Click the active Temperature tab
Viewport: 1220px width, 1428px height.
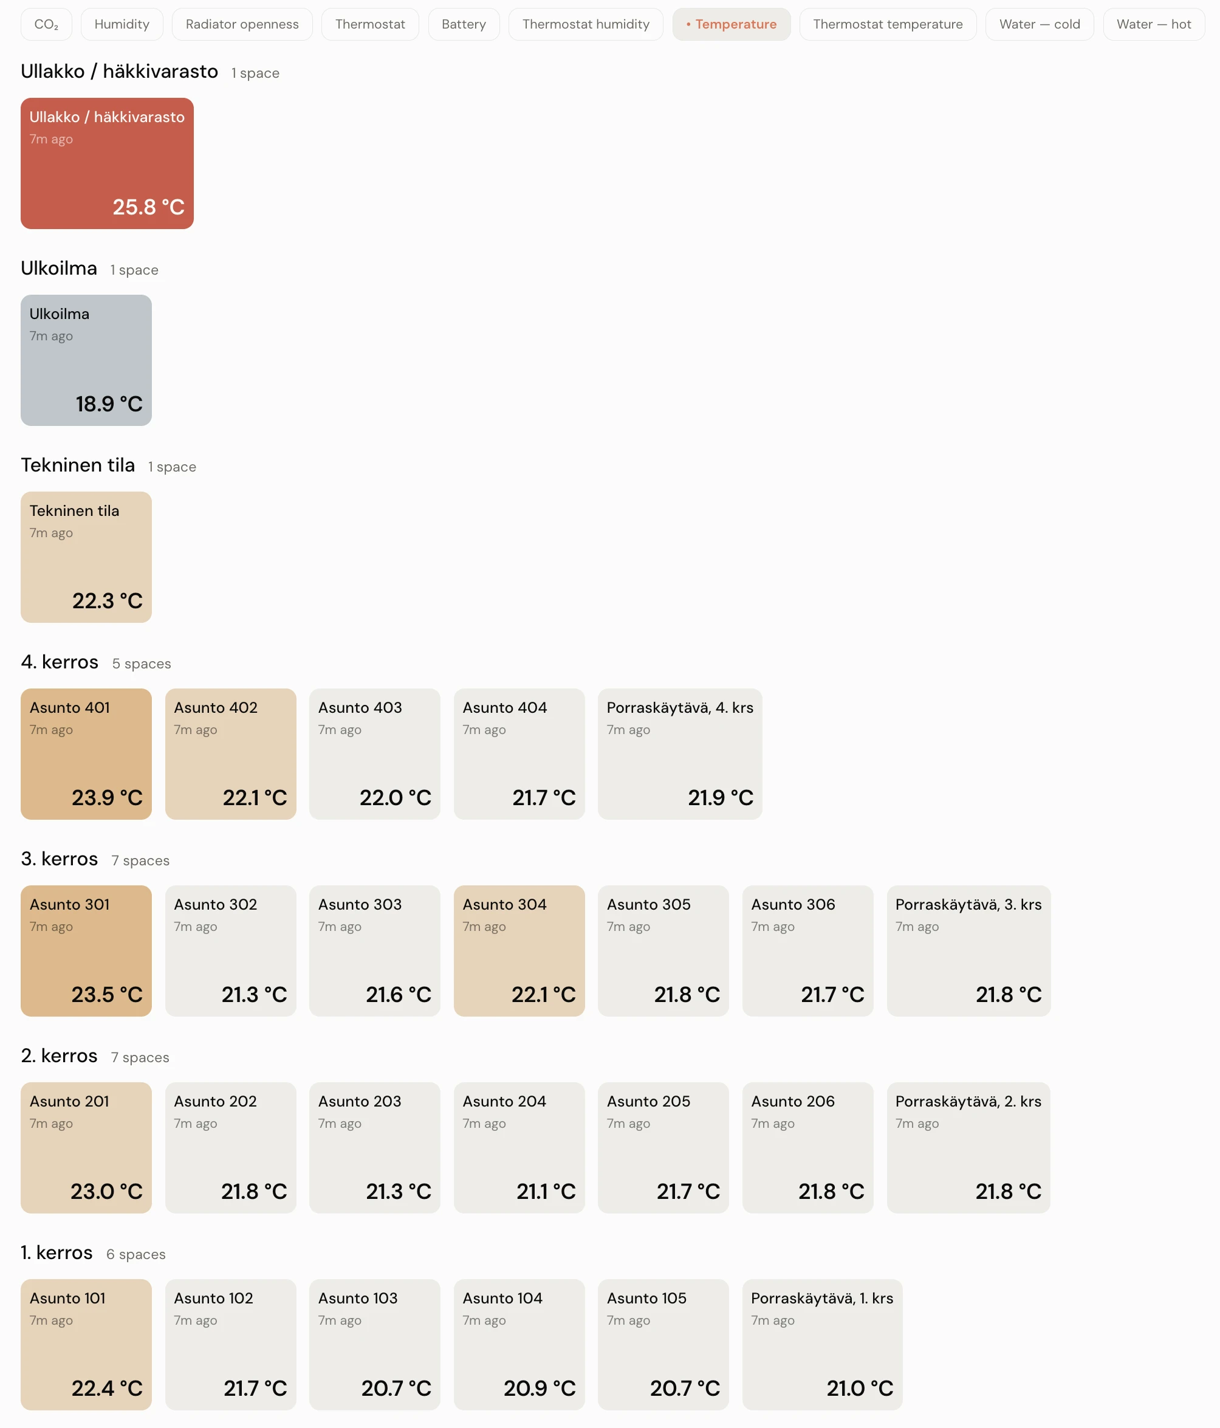pyautogui.click(x=732, y=24)
